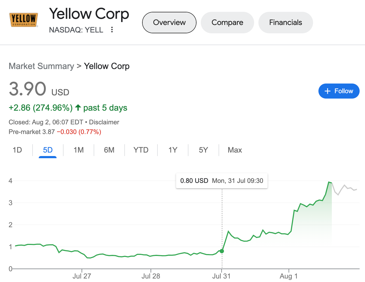Select the 5D time range
The image size is (365, 282).
click(x=48, y=150)
